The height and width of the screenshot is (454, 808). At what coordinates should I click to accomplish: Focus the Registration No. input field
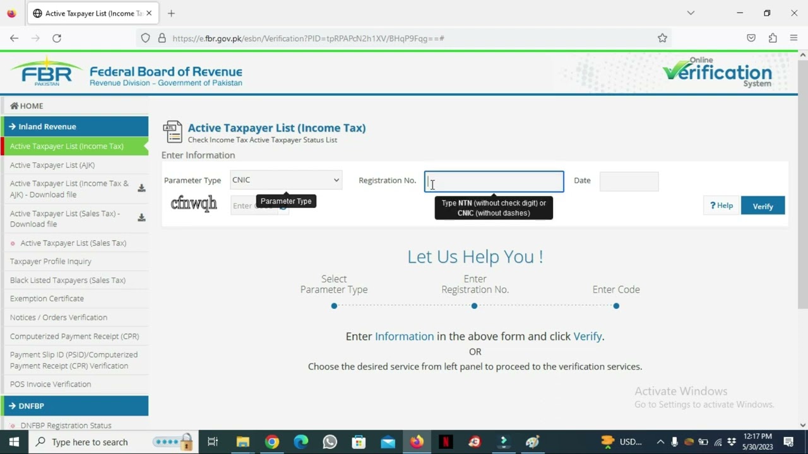494,182
